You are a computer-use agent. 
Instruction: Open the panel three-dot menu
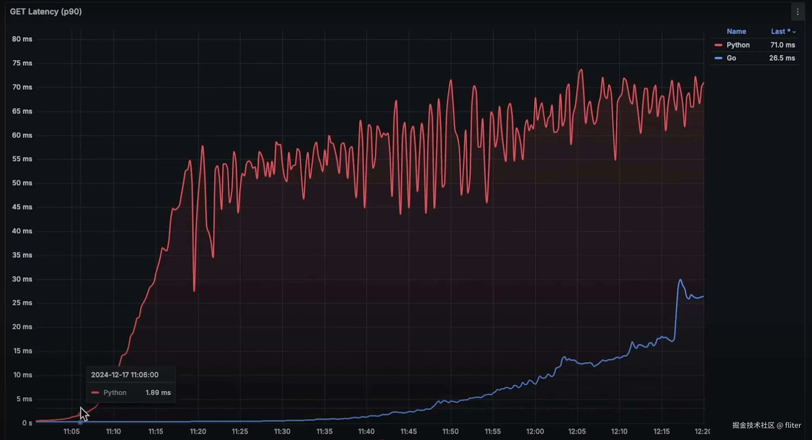(x=798, y=12)
